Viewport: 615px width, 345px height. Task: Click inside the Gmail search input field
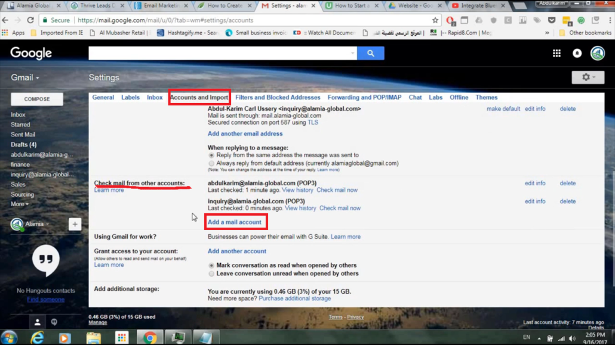coord(220,53)
